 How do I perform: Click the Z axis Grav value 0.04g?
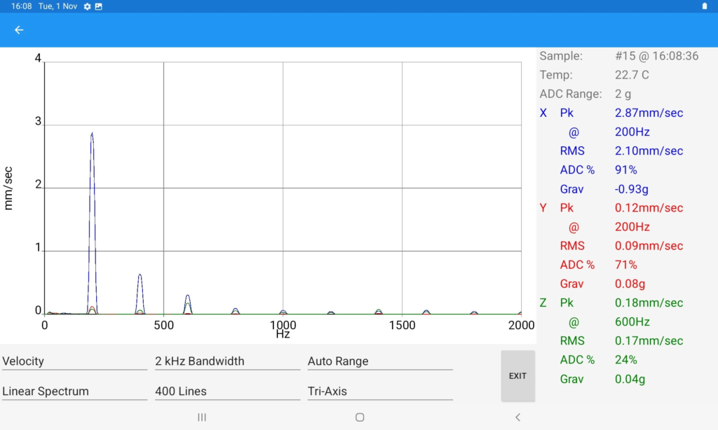(630, 379)
